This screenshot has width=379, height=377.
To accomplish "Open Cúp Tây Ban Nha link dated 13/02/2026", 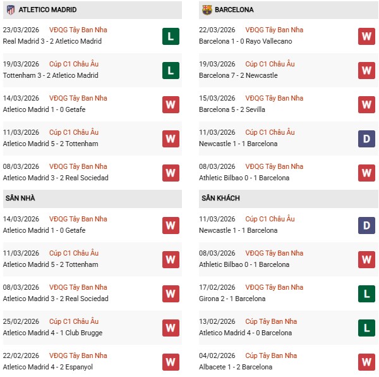I will [271, 321].
